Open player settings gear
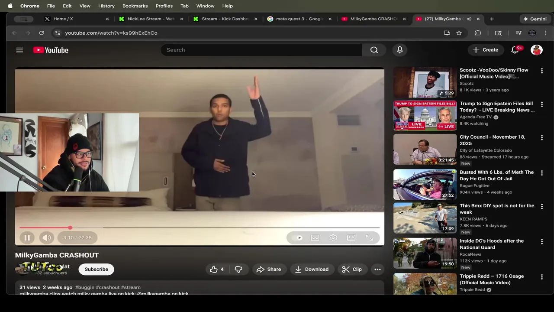 pyautogui.click(x=333, y=237)
